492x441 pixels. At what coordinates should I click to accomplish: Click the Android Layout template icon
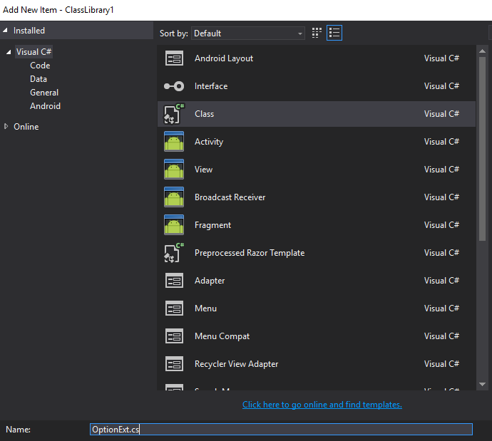point(174,58)
